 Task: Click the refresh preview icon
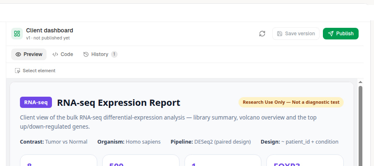coord(262,34)
